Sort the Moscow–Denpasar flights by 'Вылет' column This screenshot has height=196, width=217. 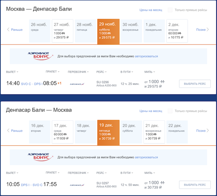point(12,72)
